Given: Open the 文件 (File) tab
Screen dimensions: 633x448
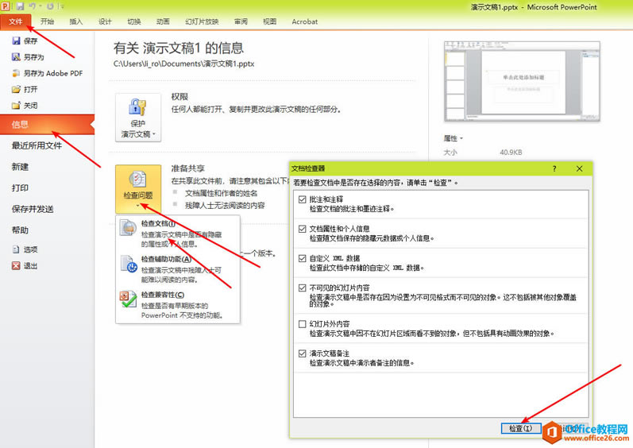Looking at the screenshot, I should tap(16, 21).
